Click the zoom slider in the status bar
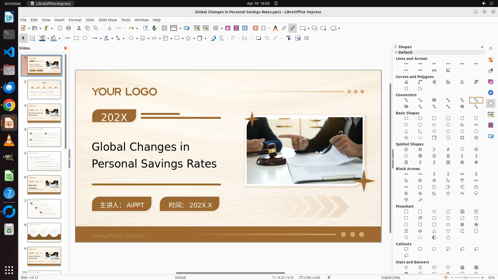498x280 pixels. [x=466, y=278]
